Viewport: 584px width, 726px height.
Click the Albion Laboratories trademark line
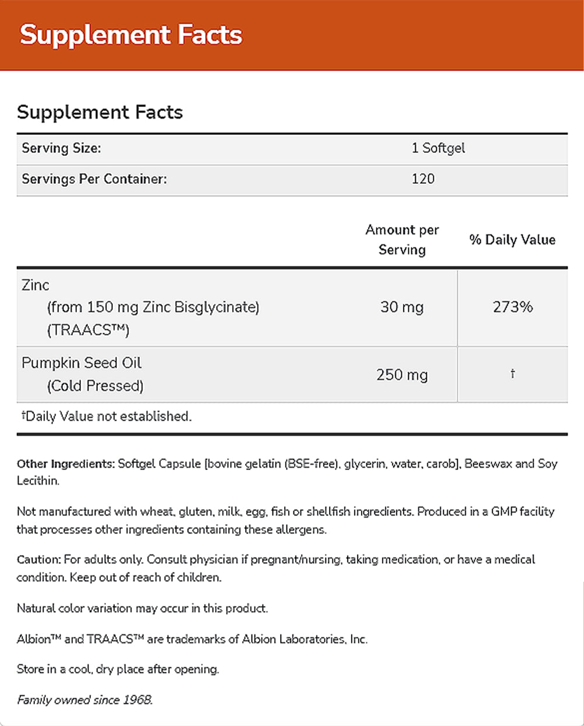point(192,639)
